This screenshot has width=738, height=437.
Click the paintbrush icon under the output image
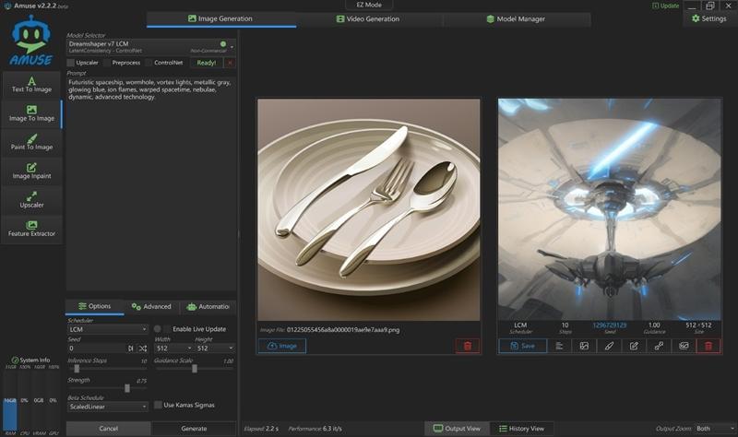click(608, 346)
